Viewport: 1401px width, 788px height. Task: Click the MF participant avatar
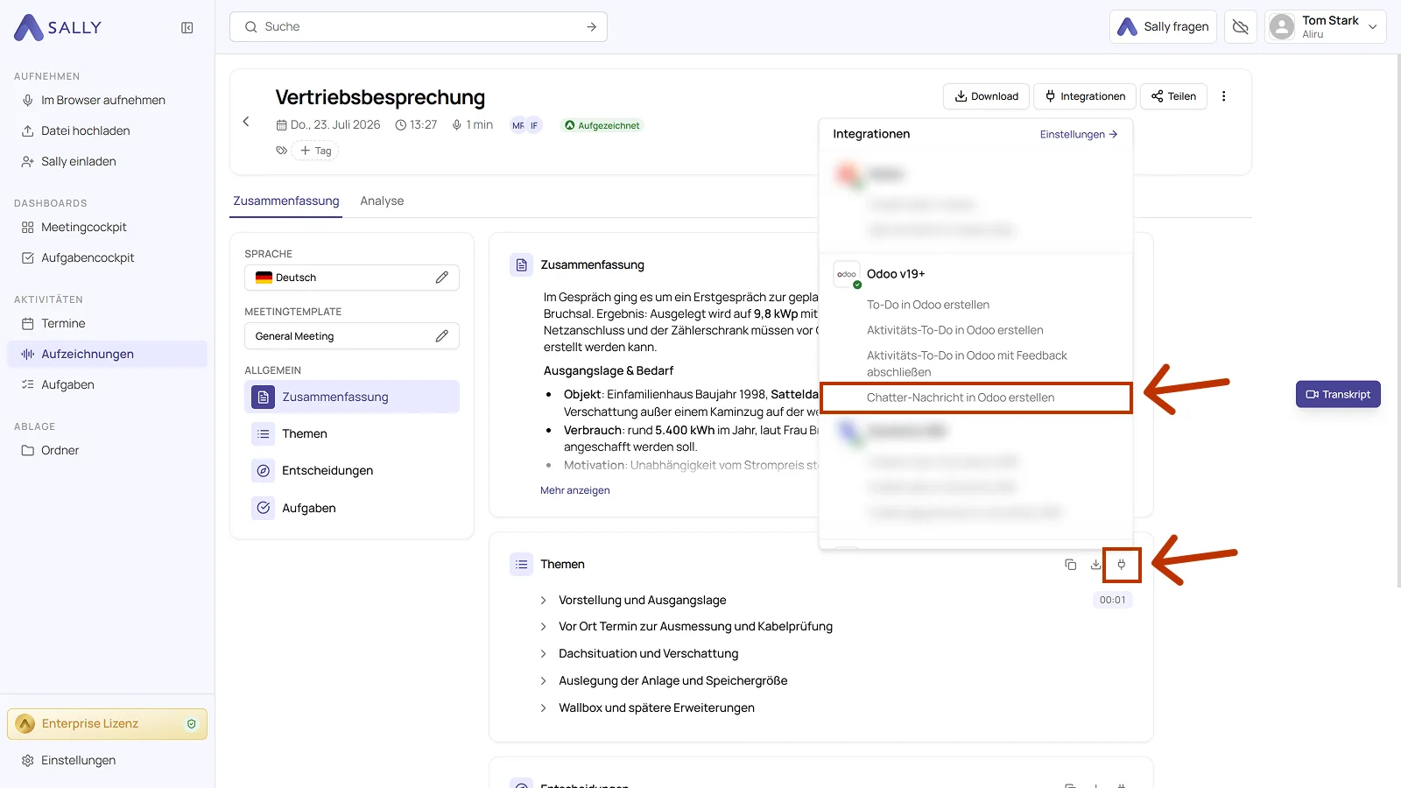518,125
